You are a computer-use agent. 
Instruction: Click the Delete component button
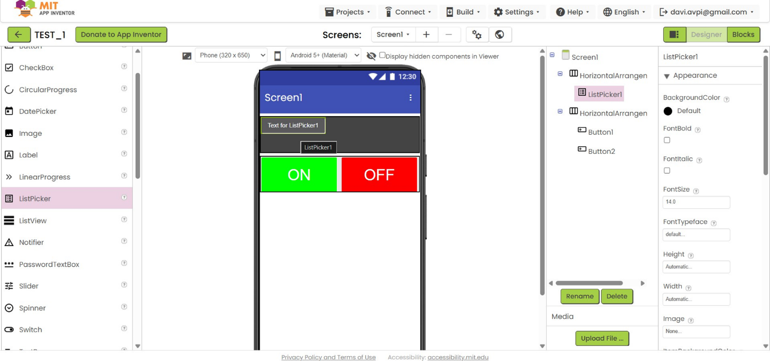617,296
